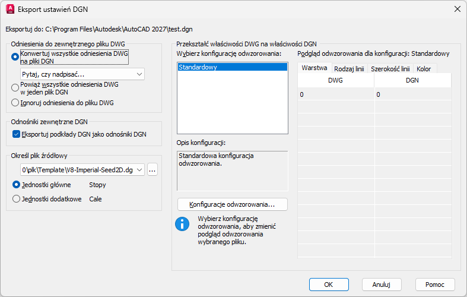Open the Rodzaj linii tab

[x=350, y=69]
